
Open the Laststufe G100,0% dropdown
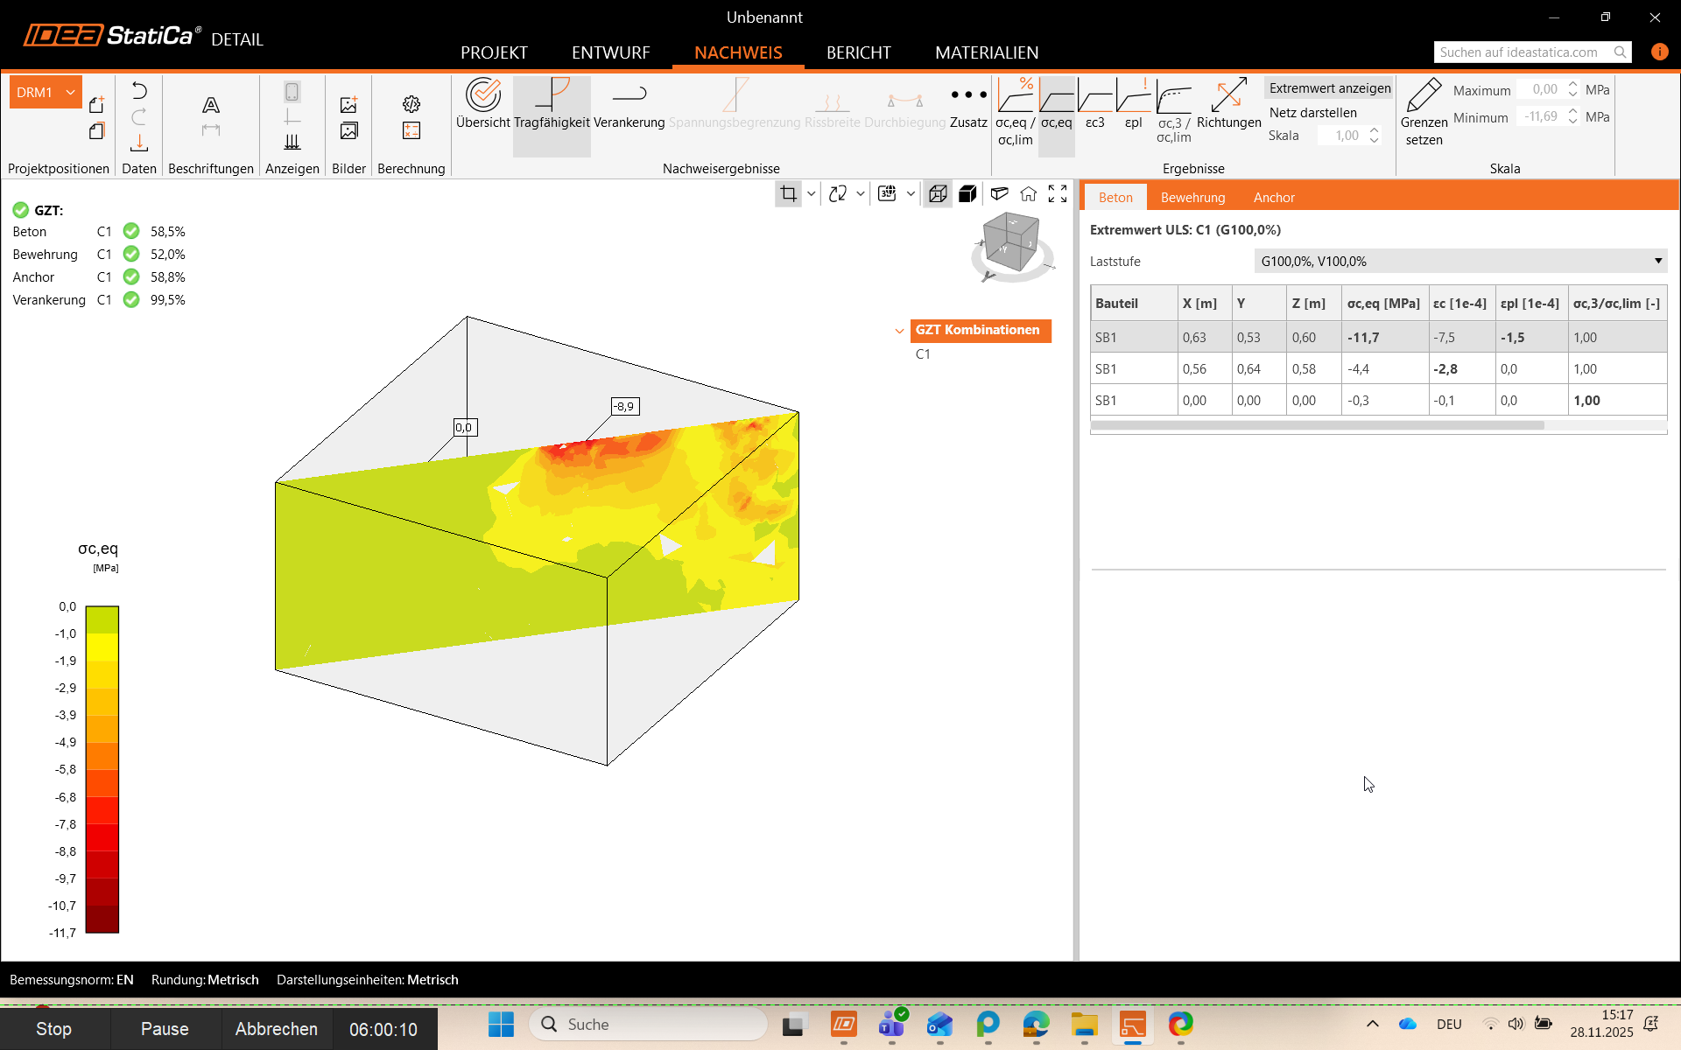click(x=1459, y=262)
